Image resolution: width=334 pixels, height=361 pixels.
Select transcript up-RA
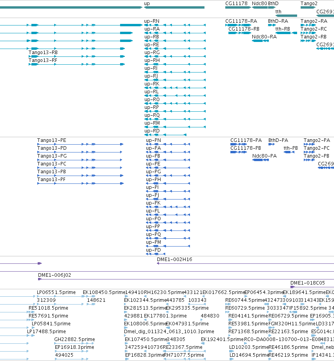point(175,33)
